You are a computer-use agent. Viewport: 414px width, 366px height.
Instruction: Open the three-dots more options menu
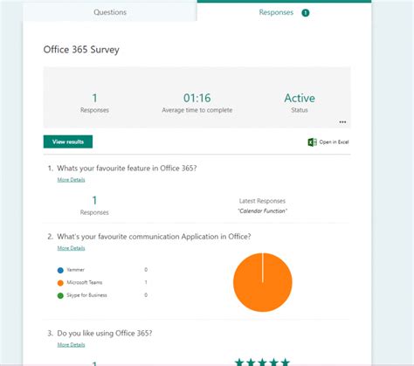342,122
